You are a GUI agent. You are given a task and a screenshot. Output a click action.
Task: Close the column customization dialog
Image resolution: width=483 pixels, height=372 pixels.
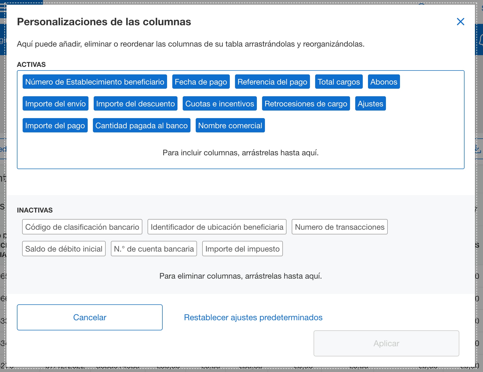pyautogui.click(x=460, y=22)
